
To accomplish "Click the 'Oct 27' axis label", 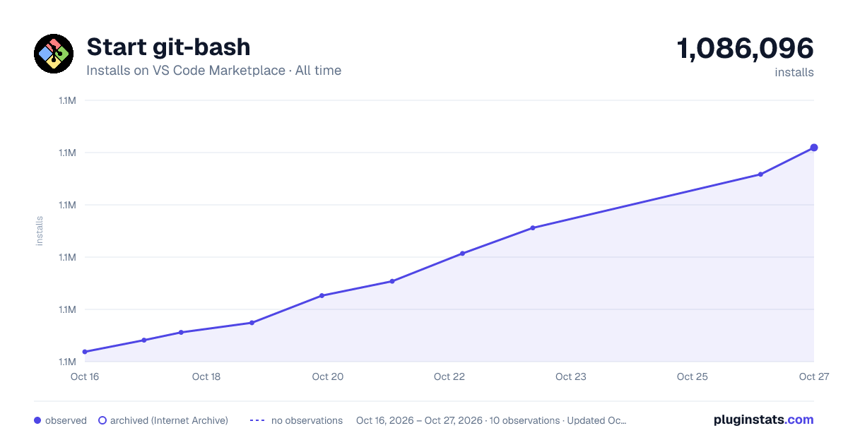I will 813,376.
